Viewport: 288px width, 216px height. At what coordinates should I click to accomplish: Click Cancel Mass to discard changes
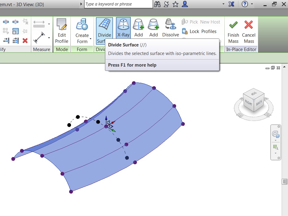(249, 29)
